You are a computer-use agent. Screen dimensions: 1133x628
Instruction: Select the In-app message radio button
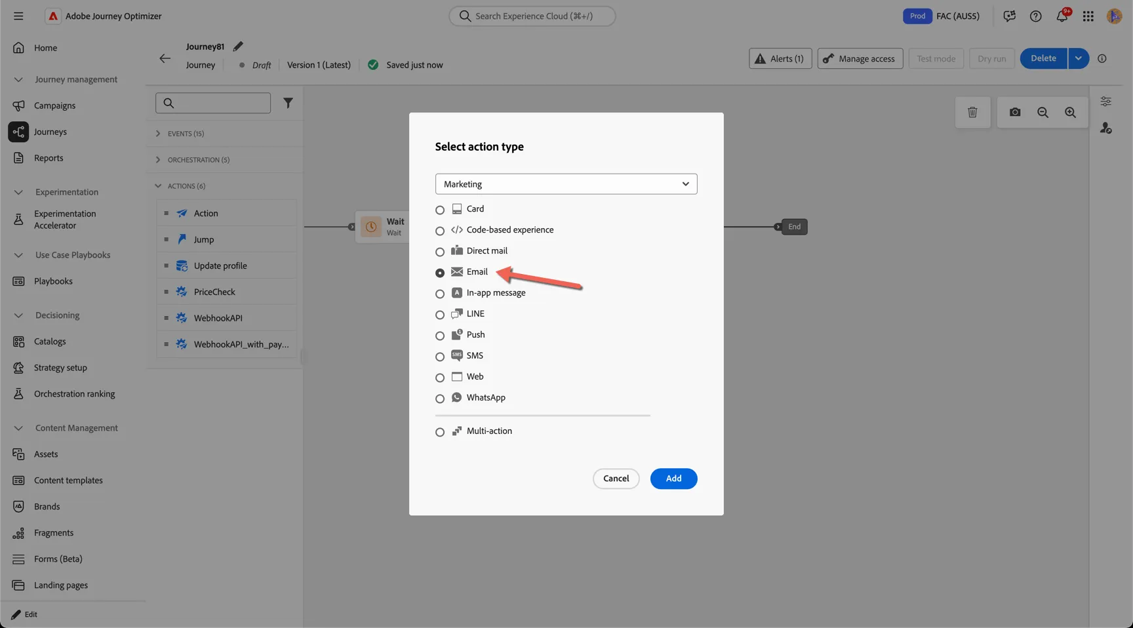(x=440, y=294)
